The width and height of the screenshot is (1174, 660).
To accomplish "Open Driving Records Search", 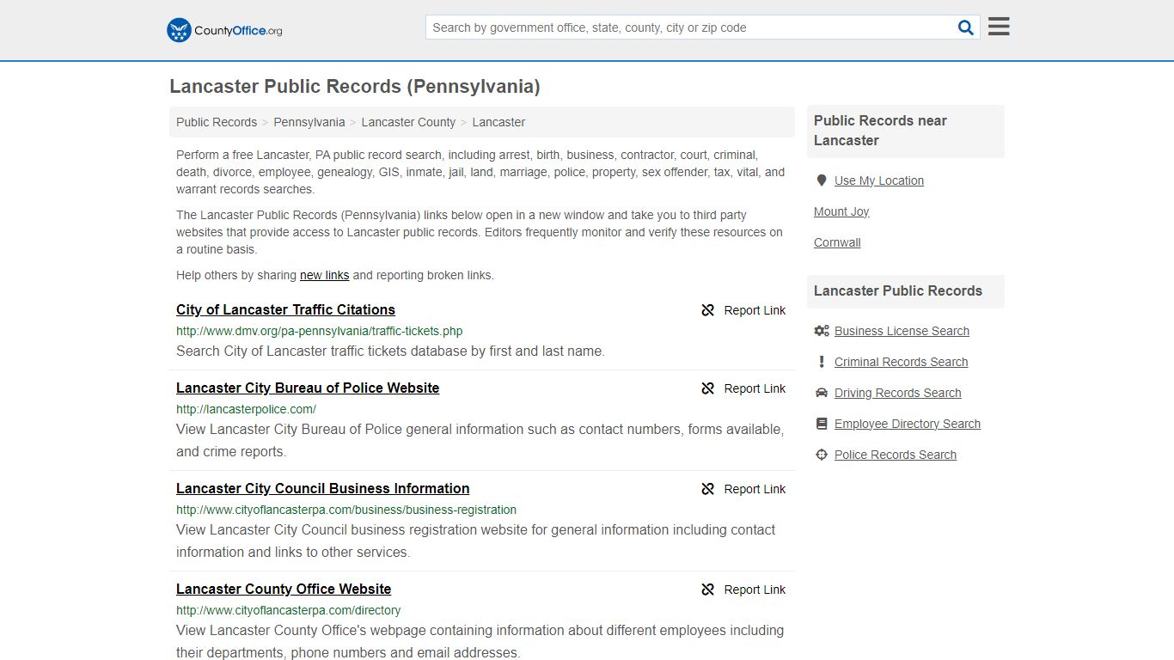I will (897, 393).
